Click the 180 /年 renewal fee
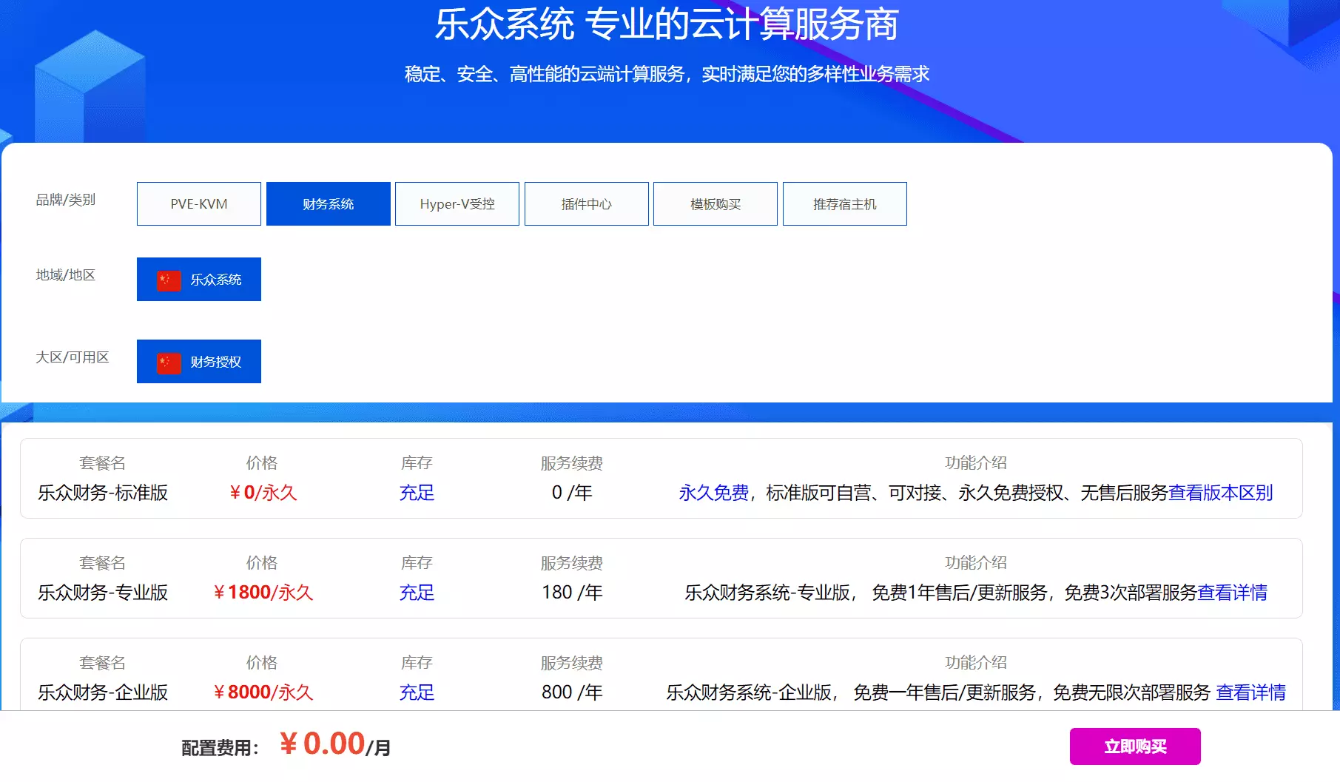 click(572, 593)
